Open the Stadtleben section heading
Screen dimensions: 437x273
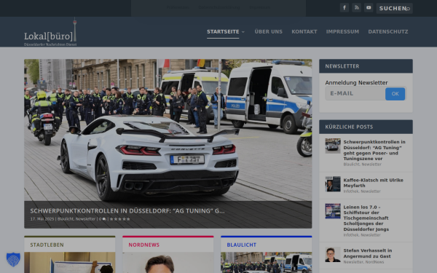47,245
